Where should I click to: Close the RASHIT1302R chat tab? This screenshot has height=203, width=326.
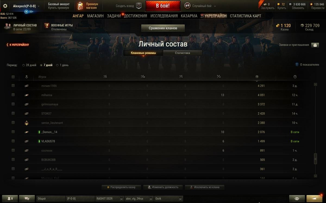121,199
